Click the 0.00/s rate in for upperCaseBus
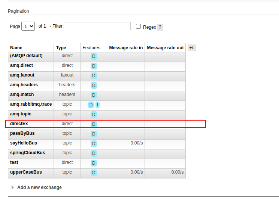This screenshot has height=199, width=279. point(136,172)
